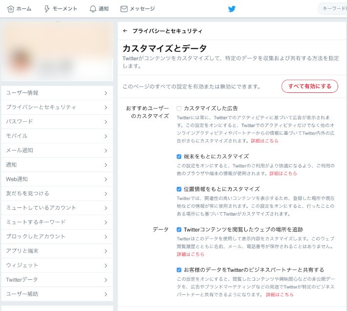The width and height of the screenshot is (347, 311).
Task: Click the chevron on ミュートするキーワード row
Action: [106, 222]
